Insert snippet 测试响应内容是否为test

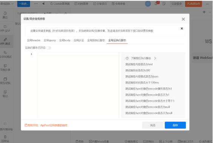click(139, 64)
